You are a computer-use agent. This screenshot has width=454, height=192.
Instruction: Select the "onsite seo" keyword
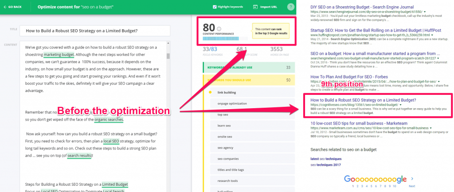(x=252, y=137)
